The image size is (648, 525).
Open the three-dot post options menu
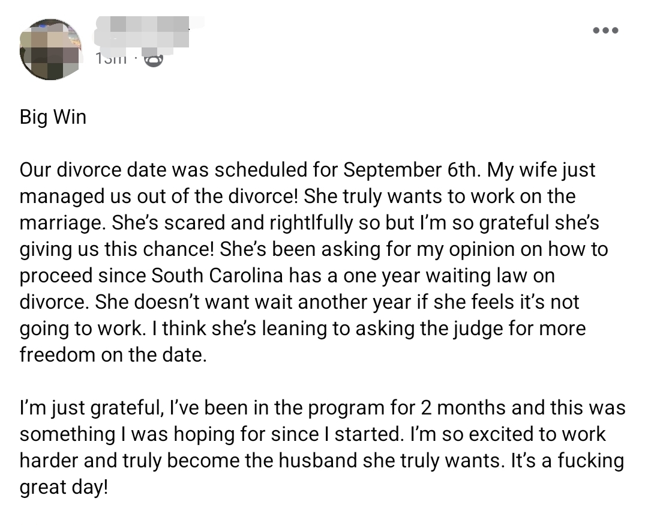click(605, 31)
